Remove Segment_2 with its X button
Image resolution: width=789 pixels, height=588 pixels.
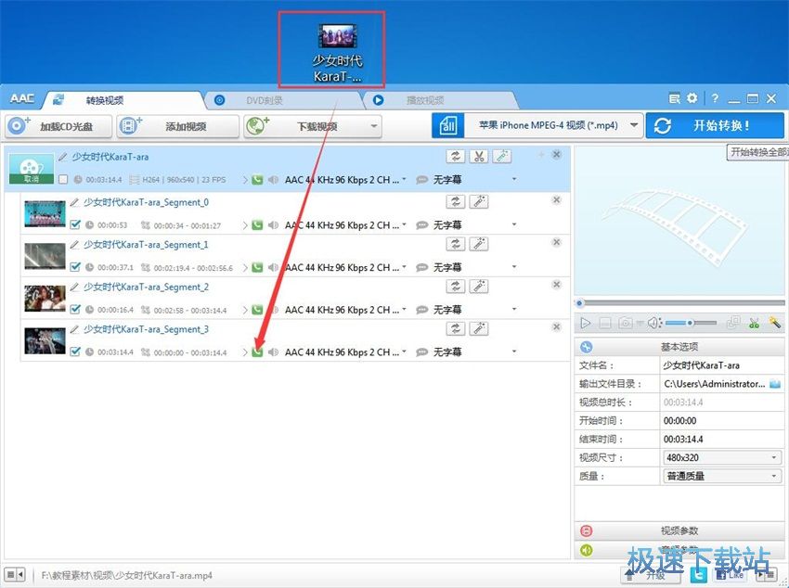click(557, 285)
